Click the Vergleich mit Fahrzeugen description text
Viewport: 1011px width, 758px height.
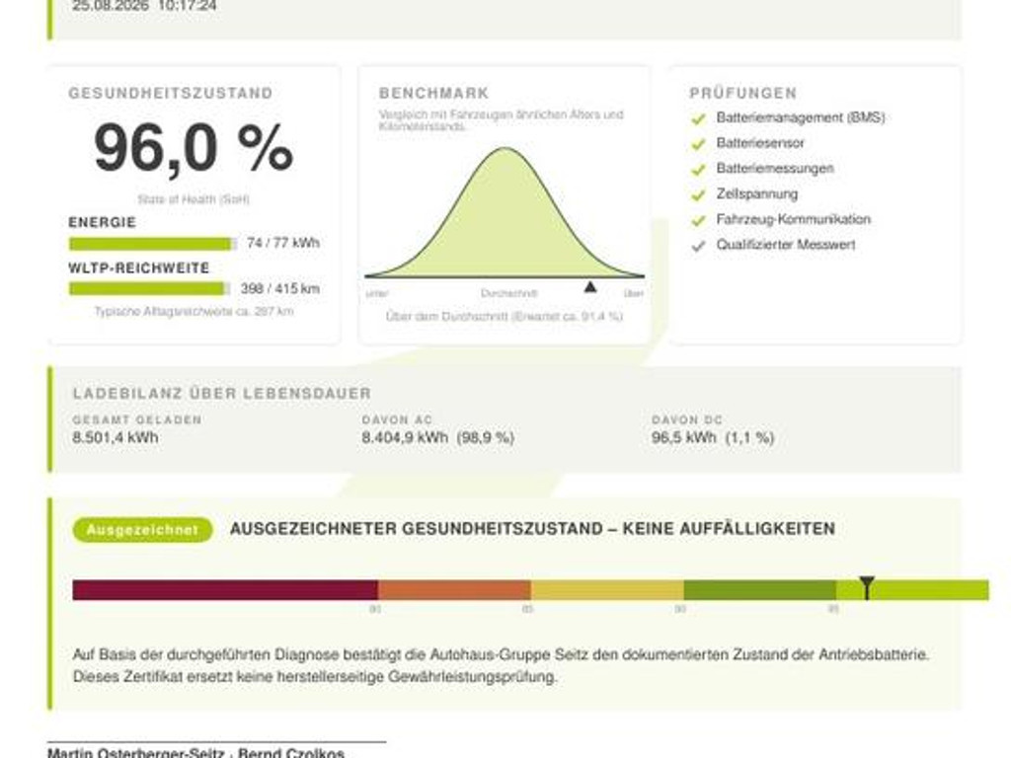coord(501,120)
